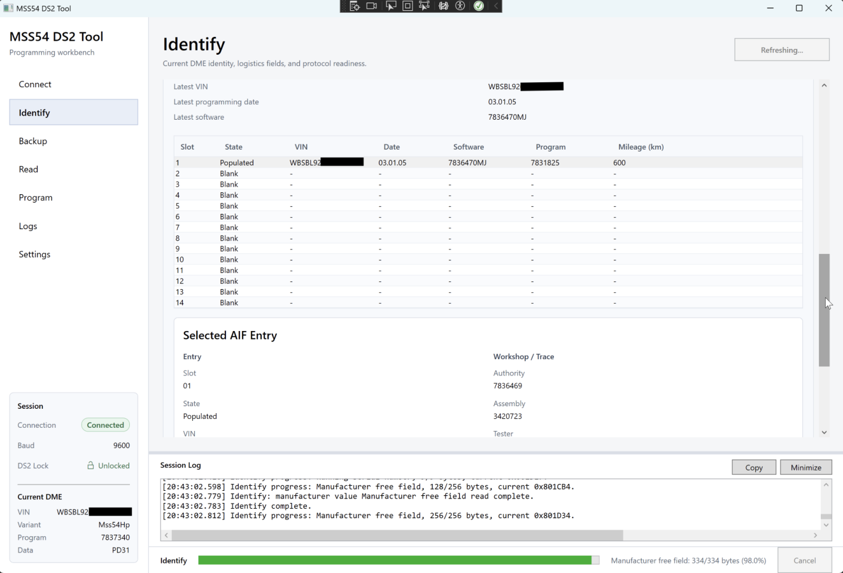Screen dimensions: 843x573
Task: Toggle display layout adorners square icon
Action: (x=407, y=6)
